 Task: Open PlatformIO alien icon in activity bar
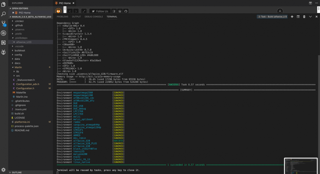4,52
